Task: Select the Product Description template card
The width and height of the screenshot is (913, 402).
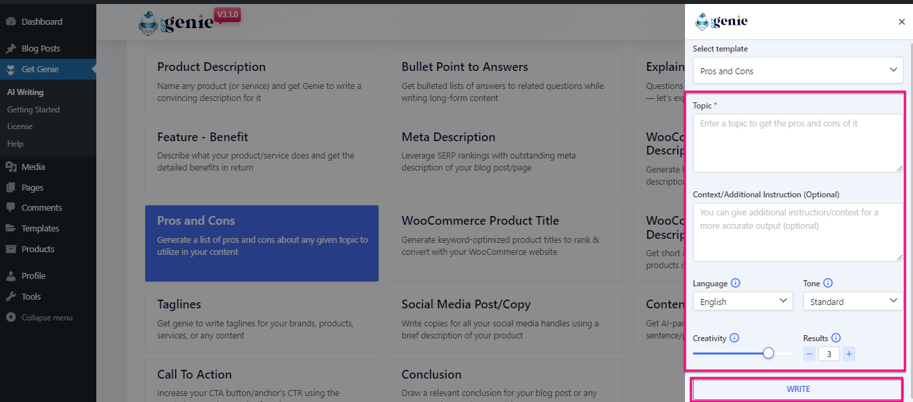Action: [x=262, y=83]
